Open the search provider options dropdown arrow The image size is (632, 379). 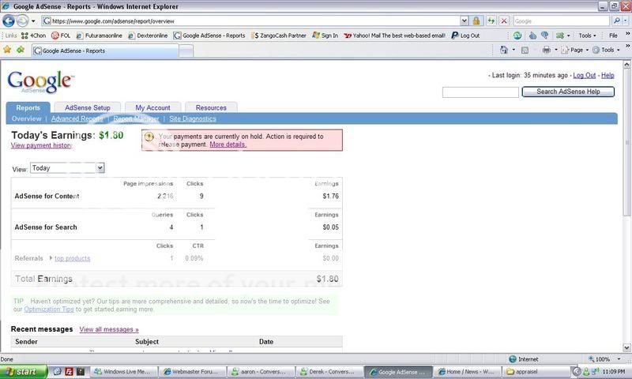pos(626,21)
